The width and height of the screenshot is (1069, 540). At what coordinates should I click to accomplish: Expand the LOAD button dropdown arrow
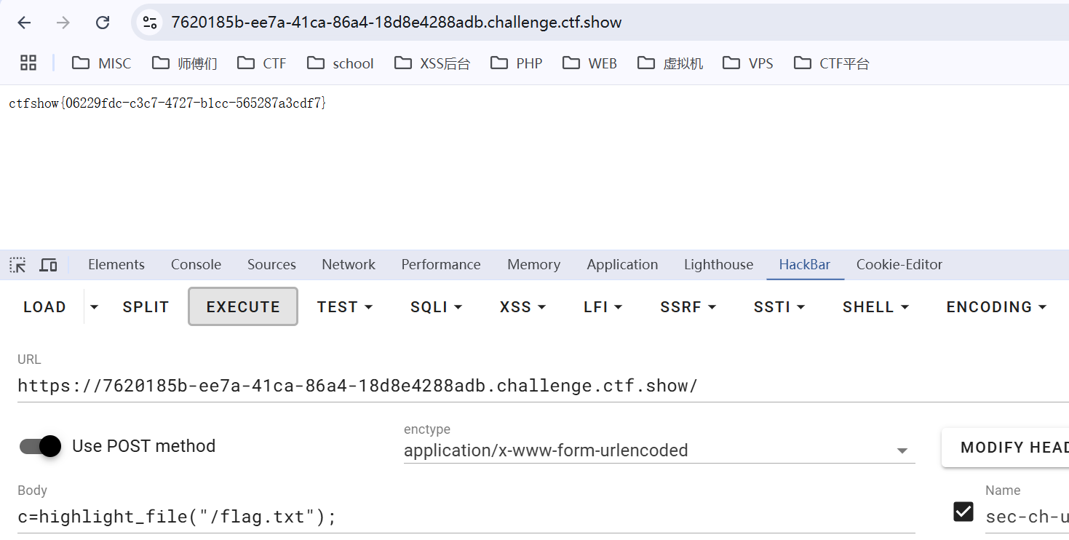click(94, 307)
